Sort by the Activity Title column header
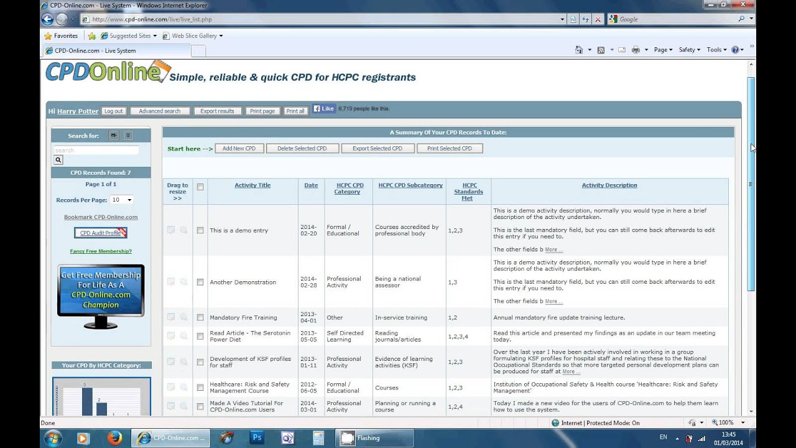 (x=252, y=185)
